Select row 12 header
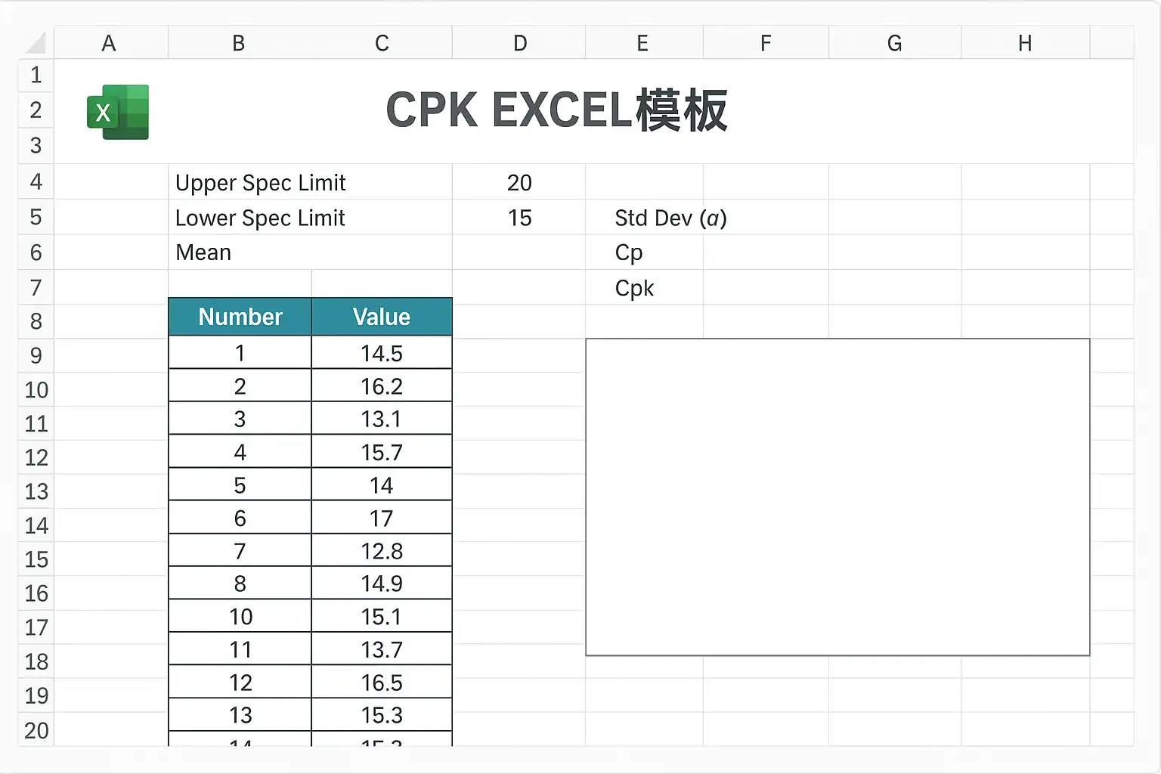Screen dimensions: 1161x774 [x=36, y=457]
